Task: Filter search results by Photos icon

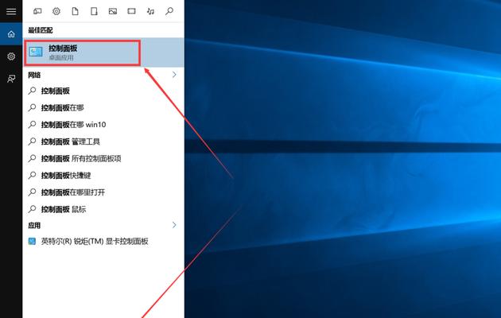Action: [x=113, y=11]
